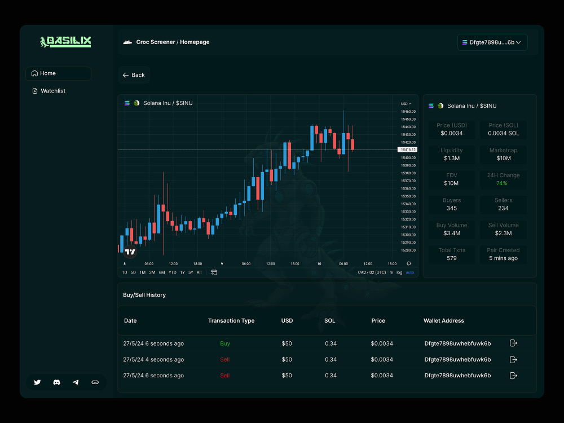
Task: Click the Buy transaction type text
Action: [x=225, y=343]
